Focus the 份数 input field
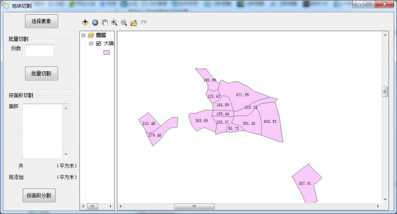The height and width of the screenshot is (214, 397). (39, 50)
